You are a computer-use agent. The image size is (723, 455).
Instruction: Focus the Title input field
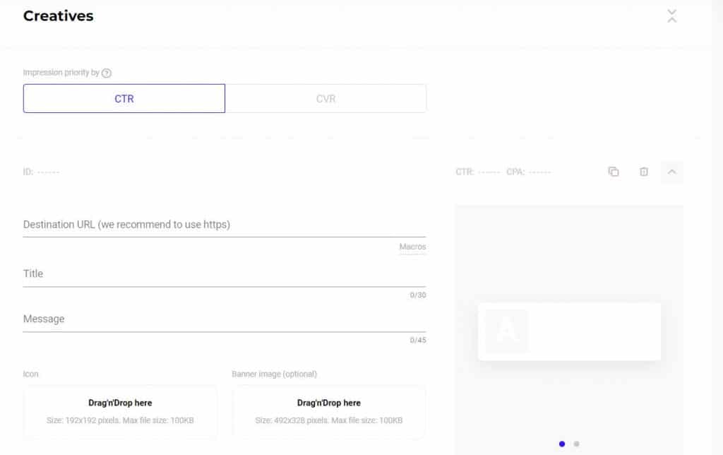click(224, 274)
